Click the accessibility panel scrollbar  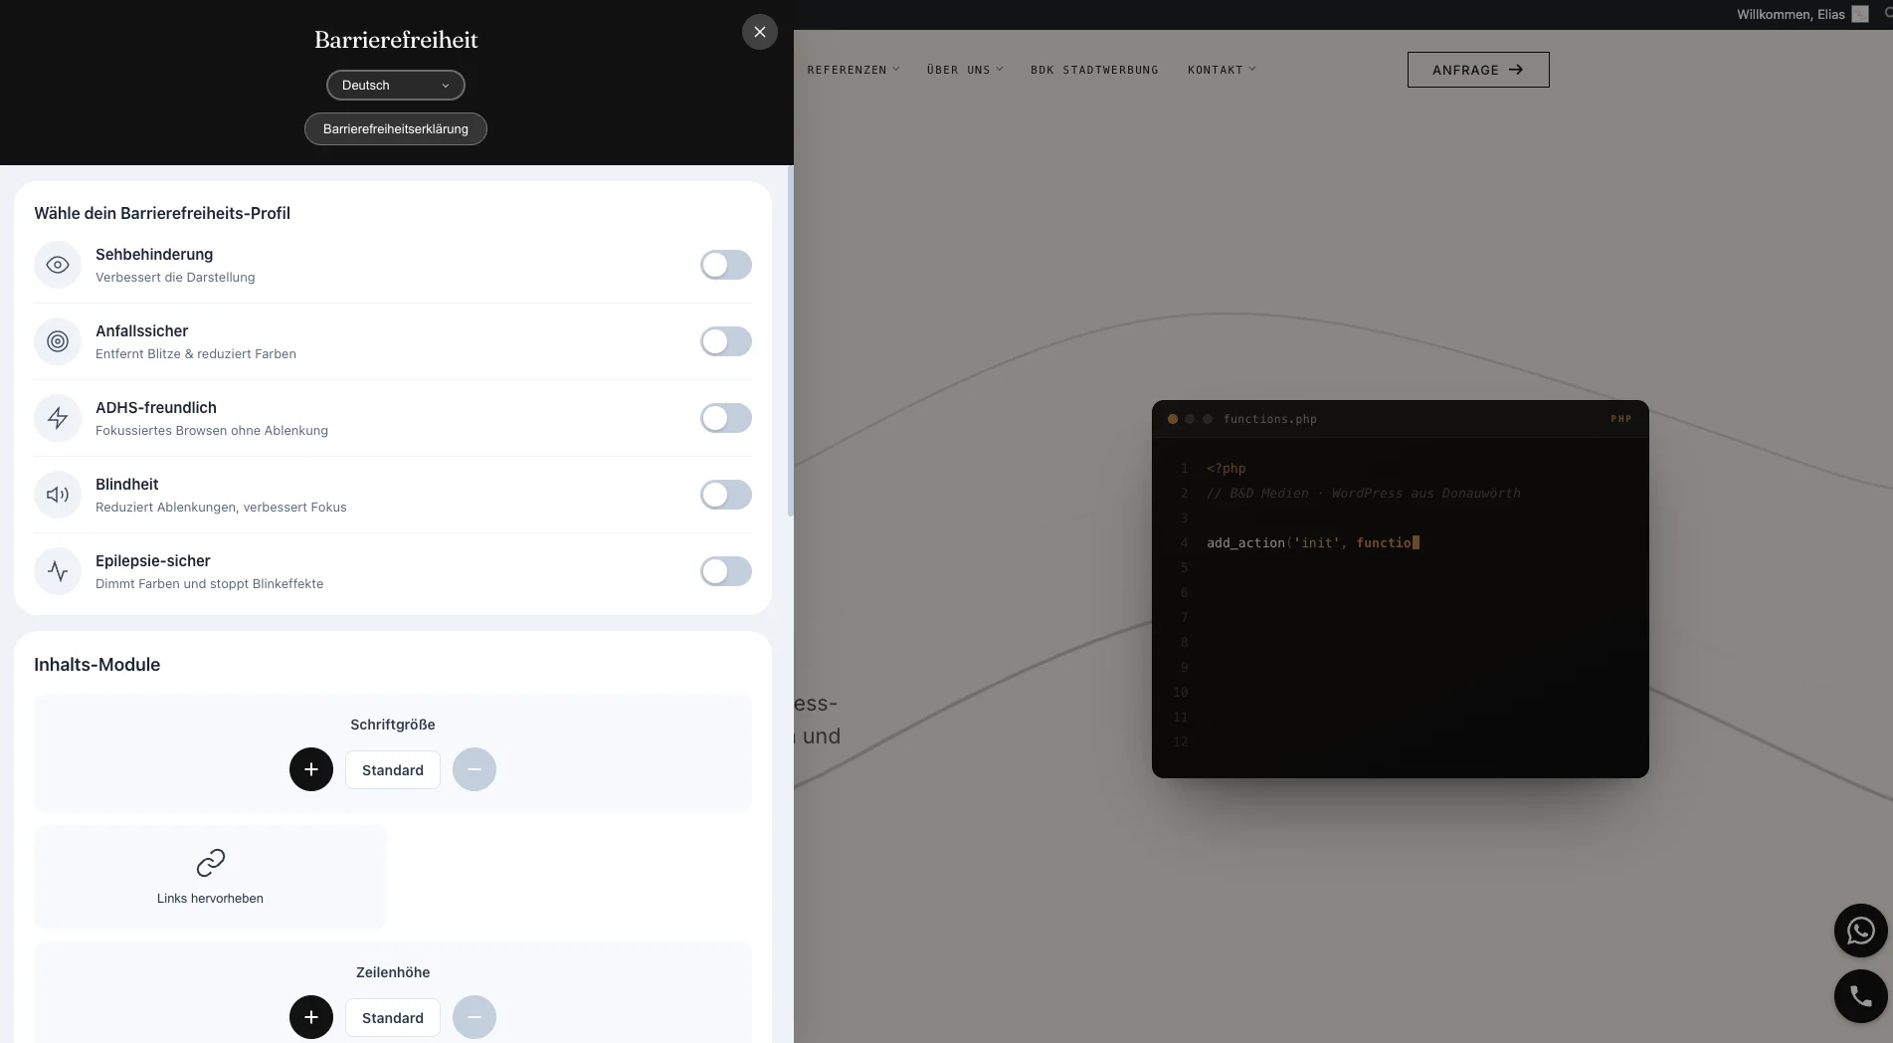791,341
